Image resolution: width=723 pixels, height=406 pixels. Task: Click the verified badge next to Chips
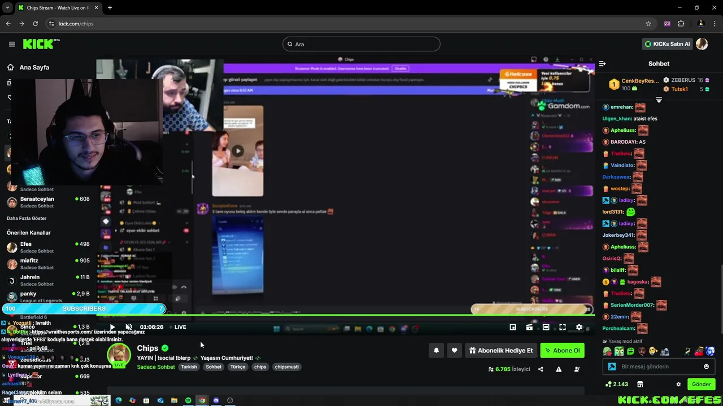pos(165,348)
